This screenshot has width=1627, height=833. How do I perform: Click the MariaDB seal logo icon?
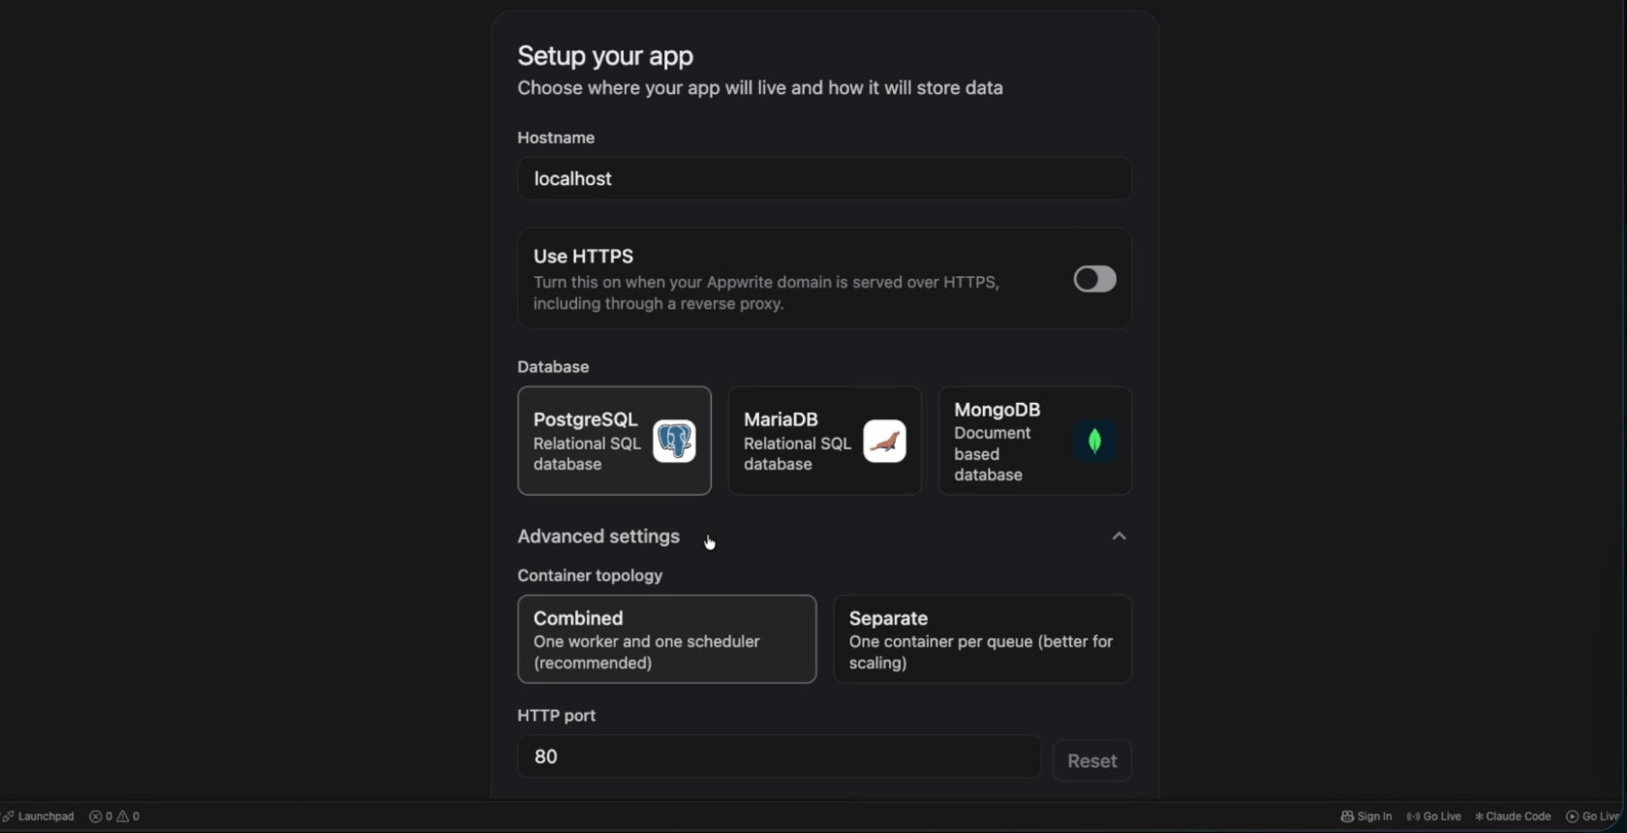[884, 441]
